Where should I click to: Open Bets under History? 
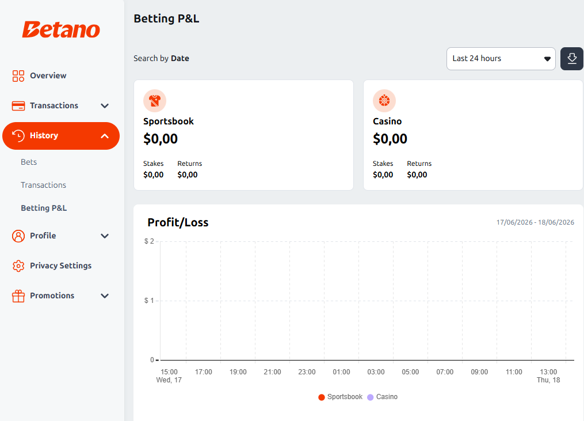[29, 162]
